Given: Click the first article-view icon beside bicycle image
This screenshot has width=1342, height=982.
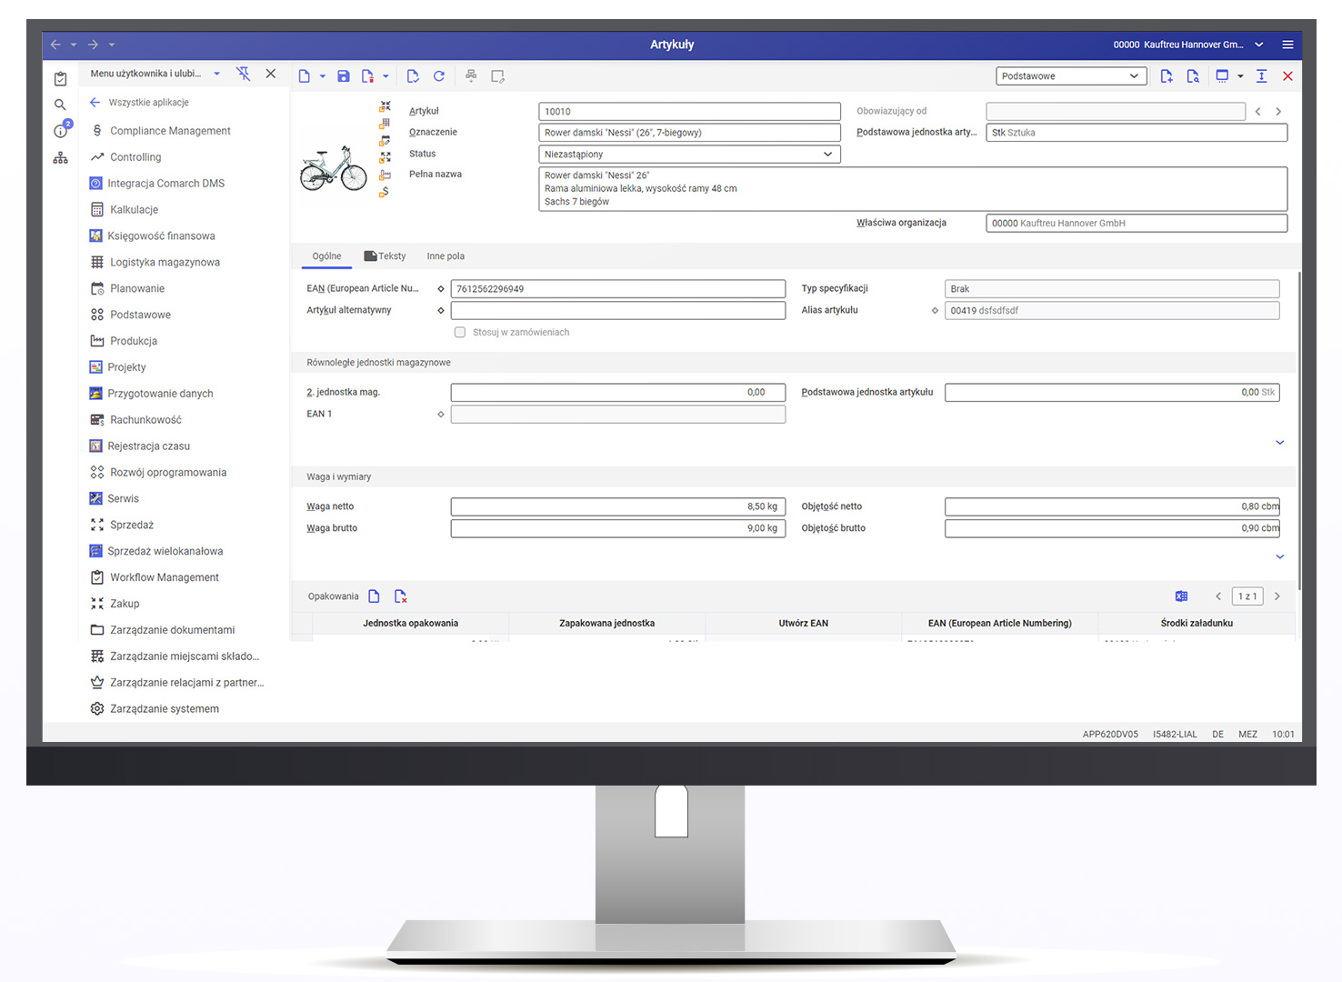Looking at the screenshot, I should 386,106.
